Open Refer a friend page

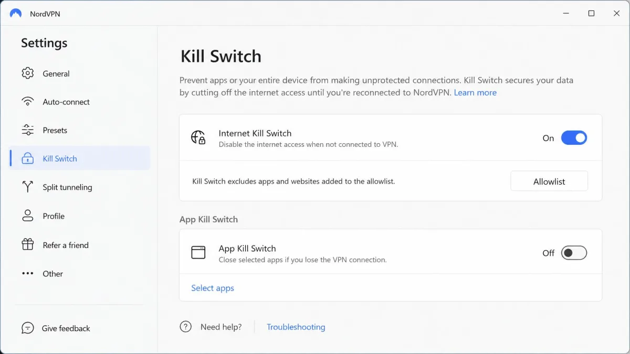point(80,244)
